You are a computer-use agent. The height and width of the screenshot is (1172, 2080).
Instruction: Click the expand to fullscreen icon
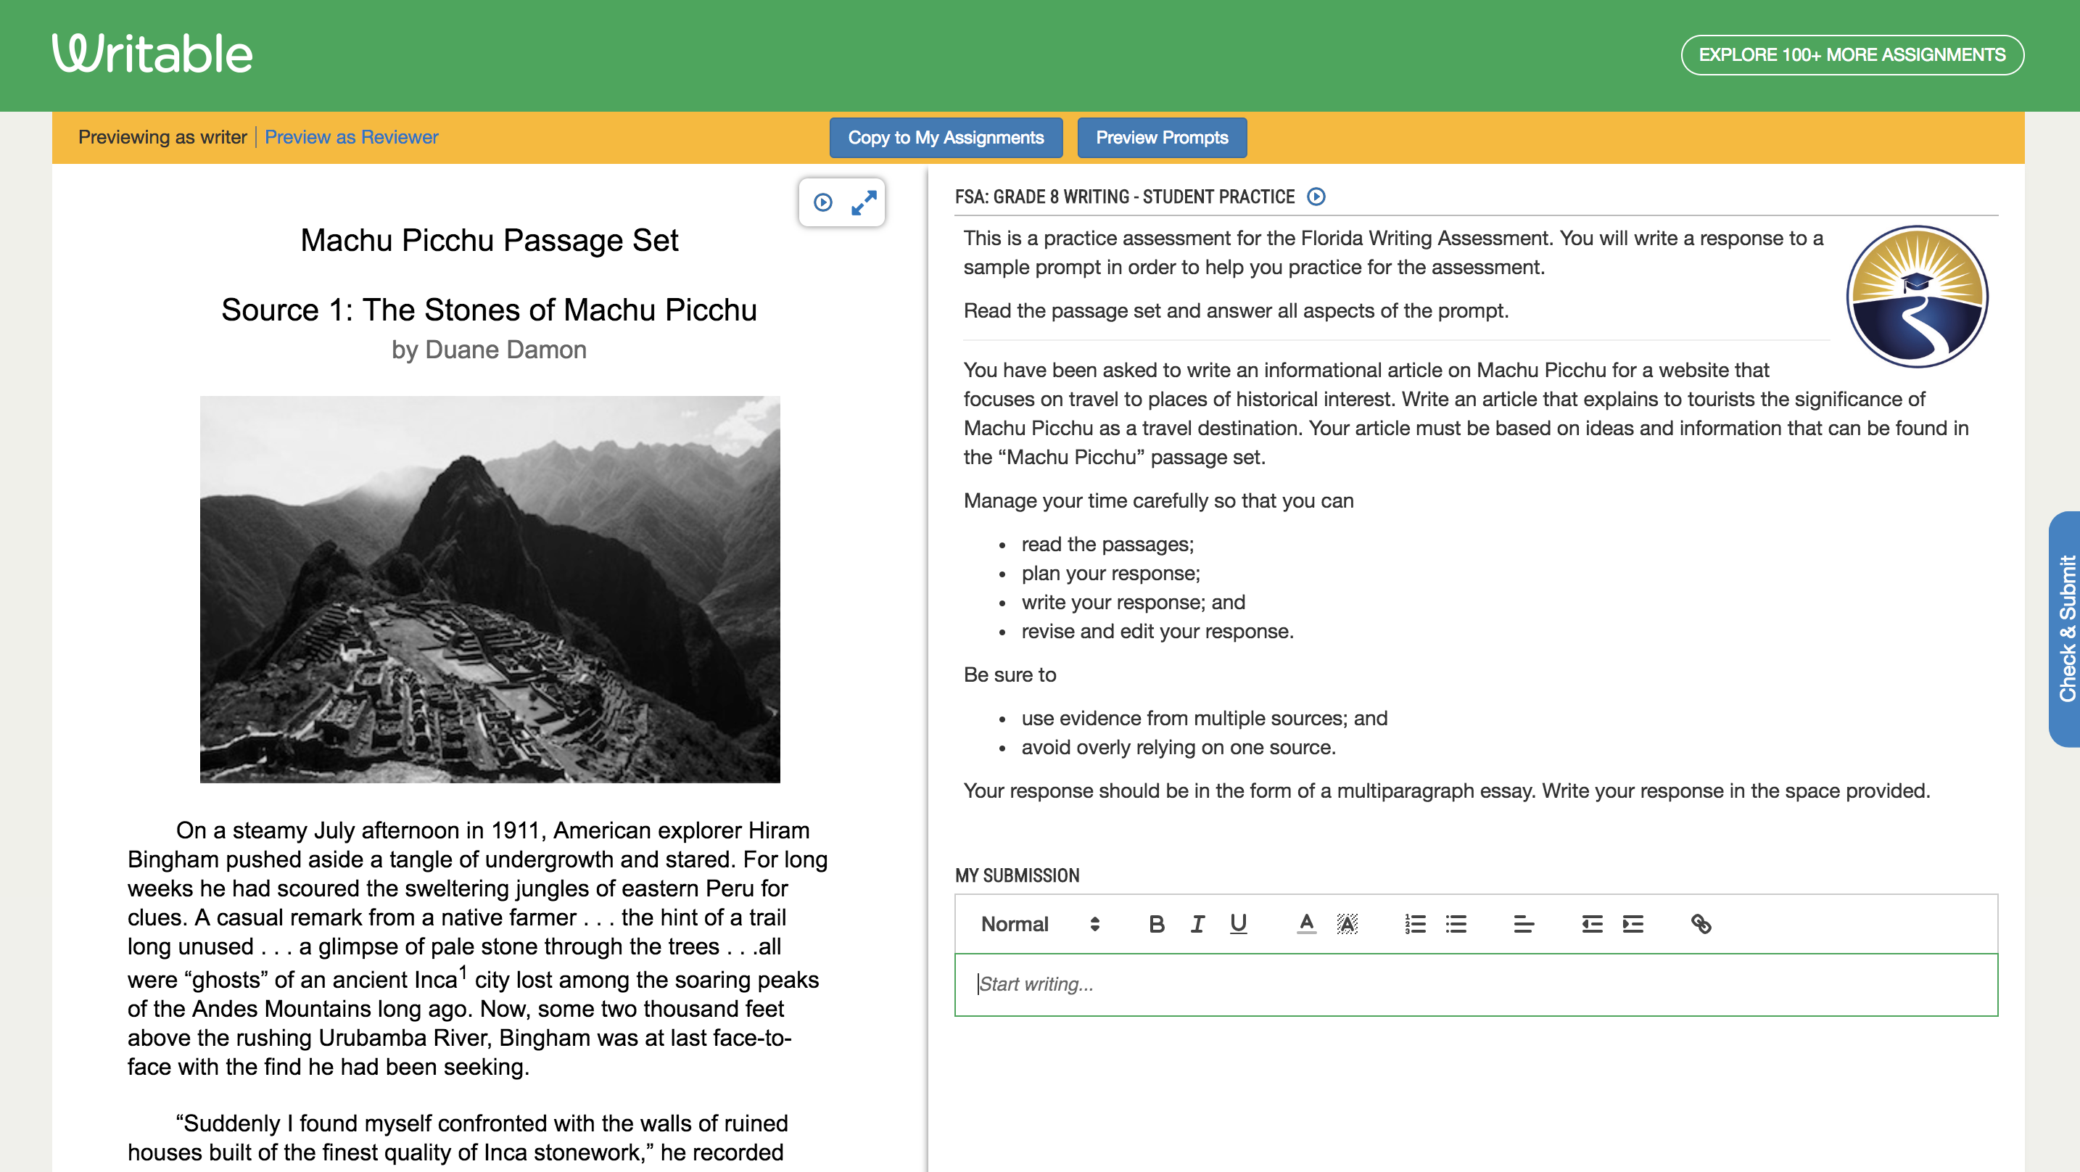point(863,203)
